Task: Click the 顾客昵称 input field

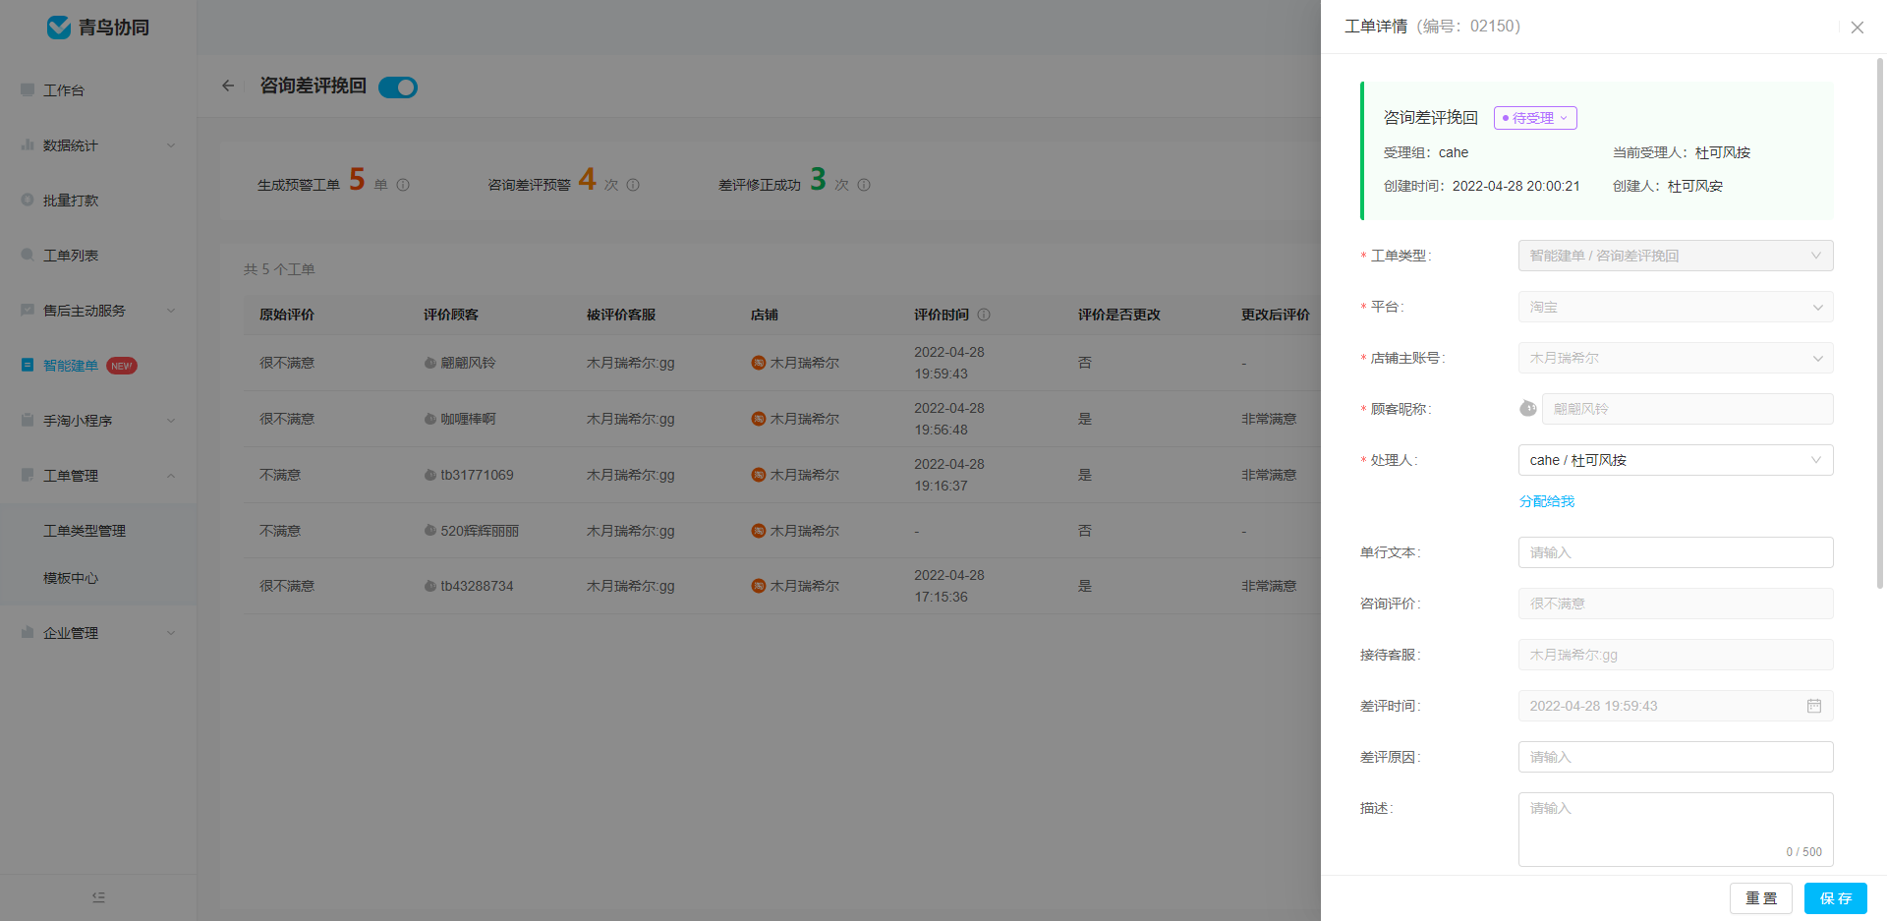Action: pyautogui.click(x=1687, y=409)
